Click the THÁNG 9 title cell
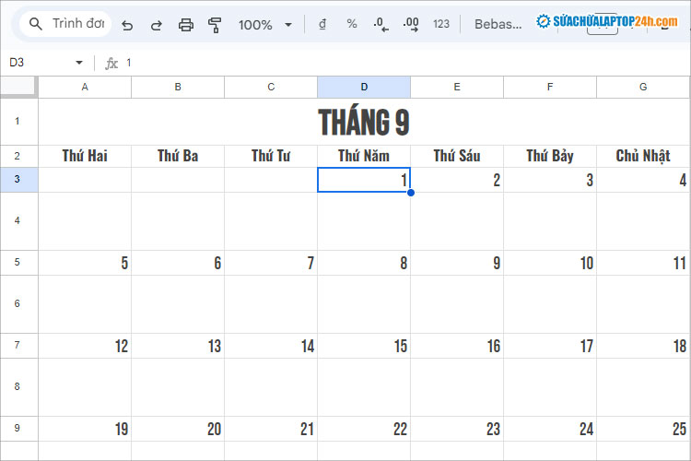Image resolution: width=691 pixels, height=461 pixels. tap(364, 122)
